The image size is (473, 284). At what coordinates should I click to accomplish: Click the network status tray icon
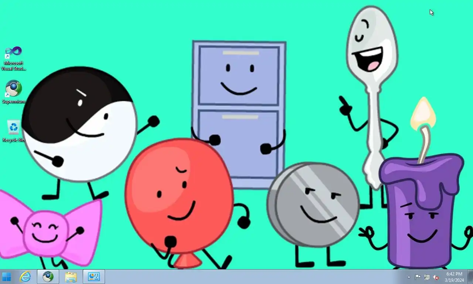pyautogui.click(x=427, y=277)
